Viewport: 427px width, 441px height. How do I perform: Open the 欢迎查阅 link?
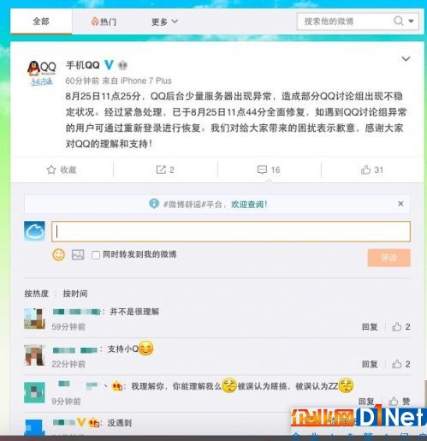tap(249, 205)
